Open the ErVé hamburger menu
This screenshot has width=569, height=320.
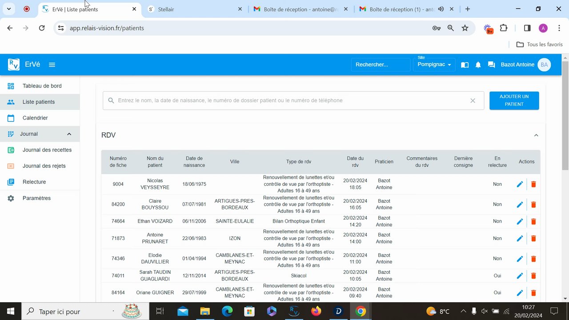click(52, 64)
